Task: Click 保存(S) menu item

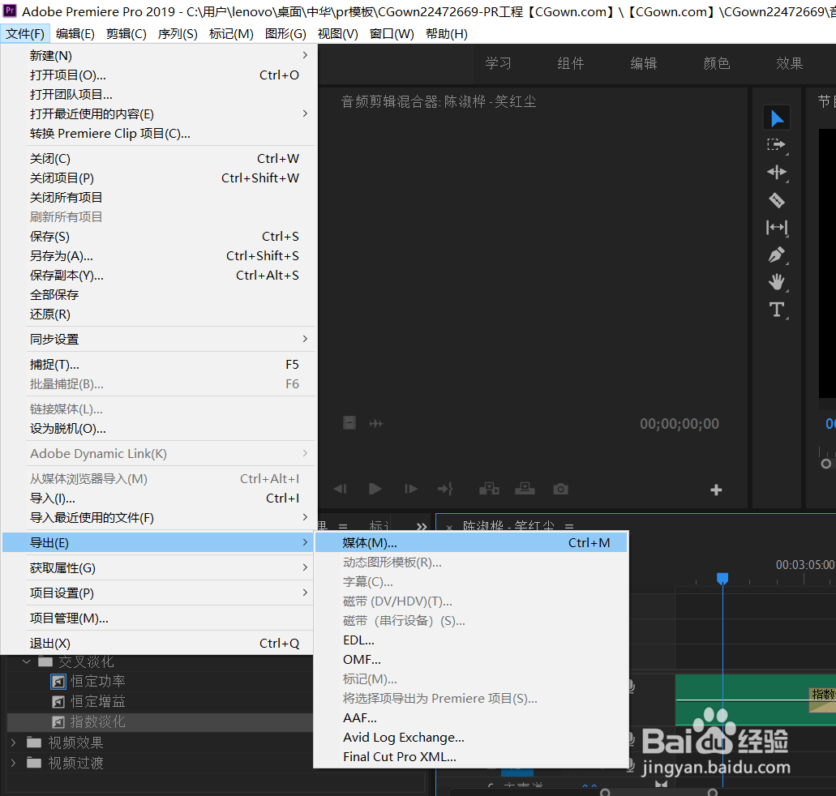Action: (x=159, y=236)
